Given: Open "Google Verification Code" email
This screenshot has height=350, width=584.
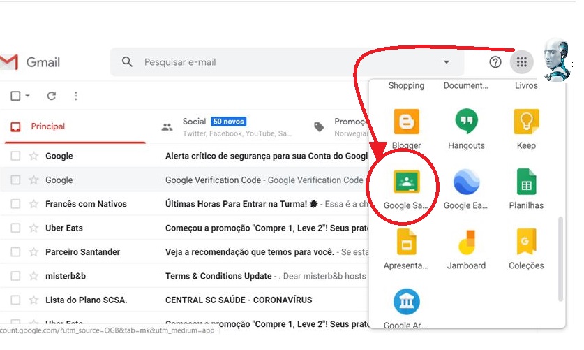Looking at the screenshot, I should (213, 180).
